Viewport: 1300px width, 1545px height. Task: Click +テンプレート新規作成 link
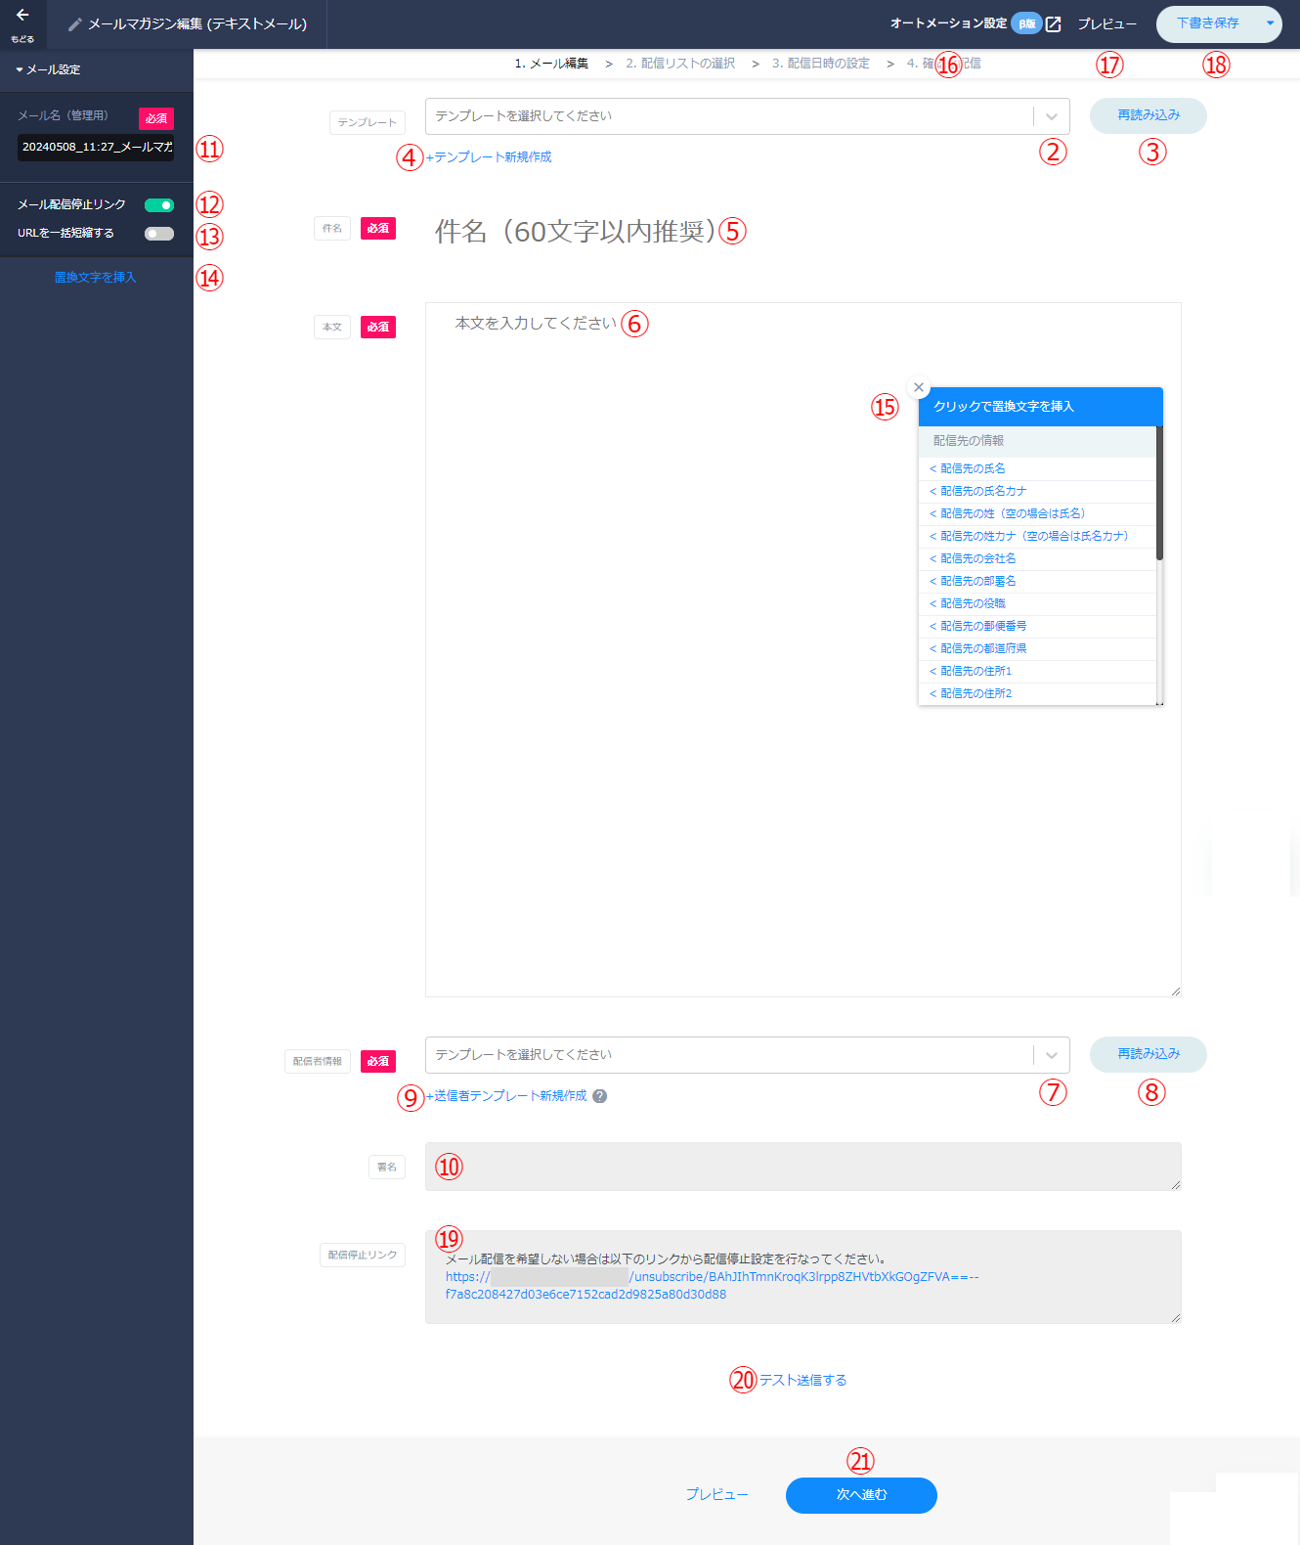489,157
